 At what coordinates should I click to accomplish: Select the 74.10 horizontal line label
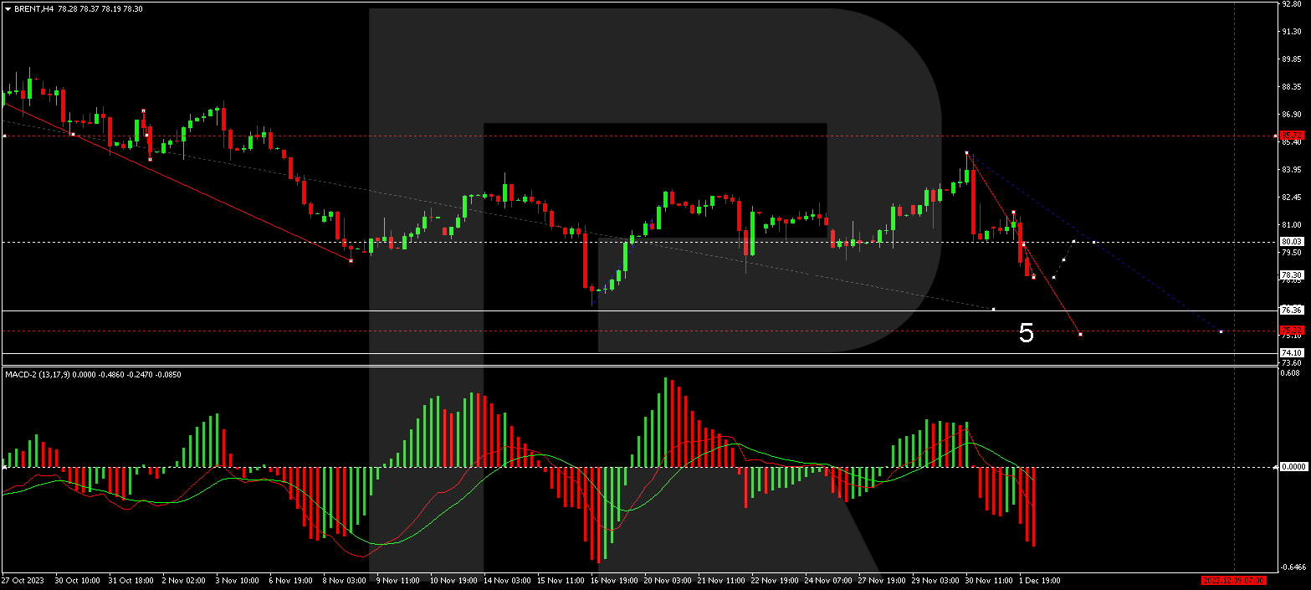(1292, 352)
